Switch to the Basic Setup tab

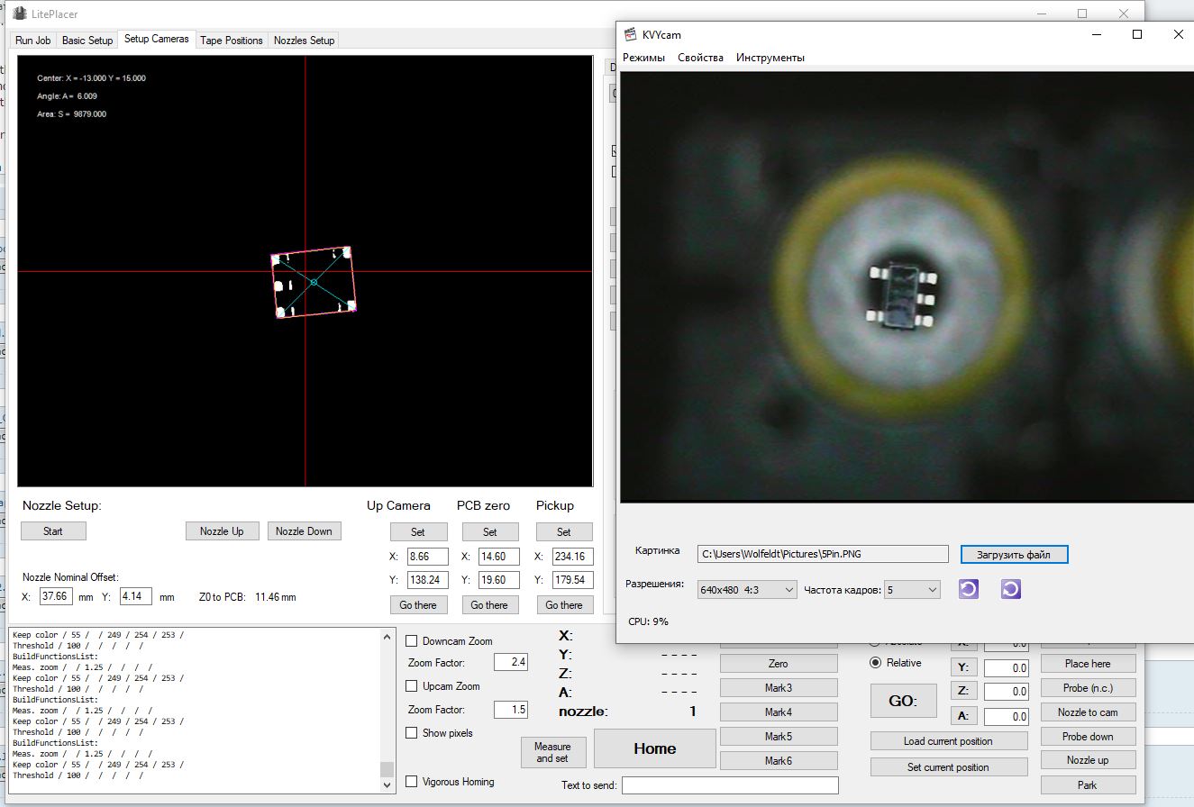coord(87,41)
